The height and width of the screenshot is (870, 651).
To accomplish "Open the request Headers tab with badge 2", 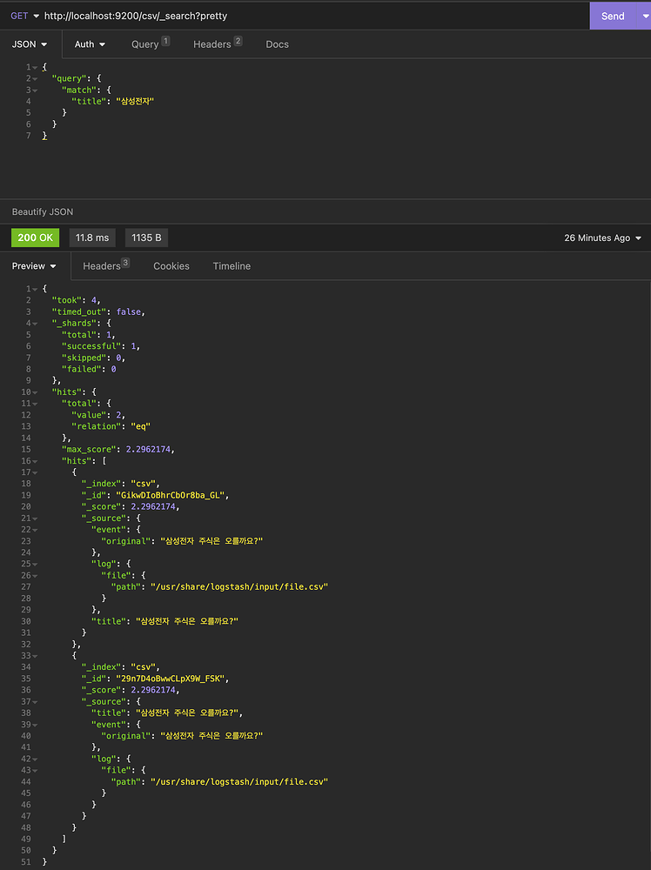I will [217, 44].
